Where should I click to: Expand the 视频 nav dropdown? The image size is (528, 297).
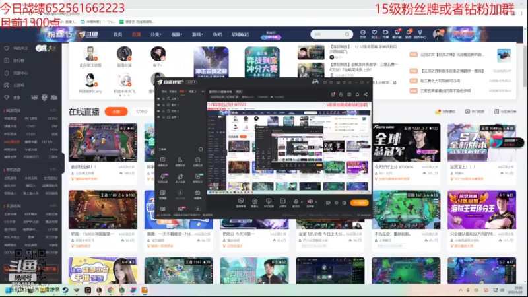click(176, 34)
